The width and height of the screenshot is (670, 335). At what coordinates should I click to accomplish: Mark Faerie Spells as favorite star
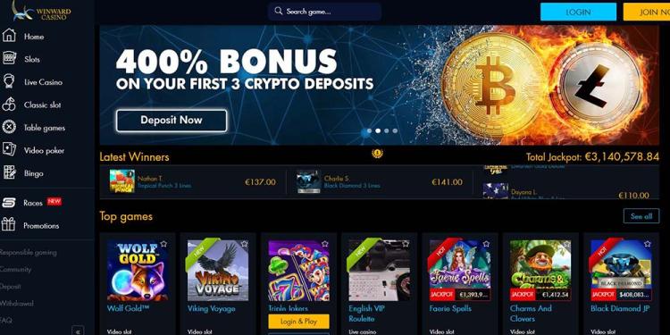[x=486, y=244]
